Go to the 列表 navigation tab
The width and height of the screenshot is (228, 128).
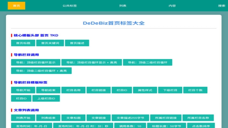coord(123,6)
